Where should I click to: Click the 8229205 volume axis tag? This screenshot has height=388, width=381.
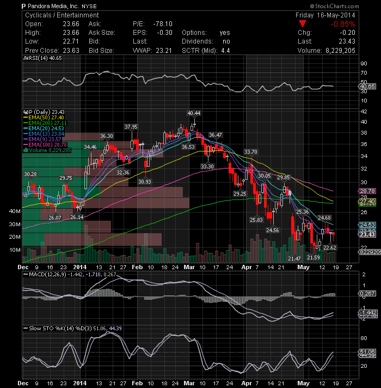click(370, 252)
